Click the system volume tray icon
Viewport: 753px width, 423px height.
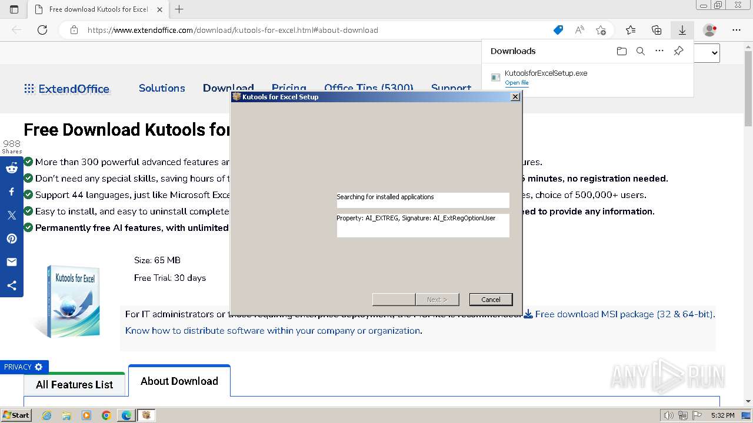coord(668,415)
